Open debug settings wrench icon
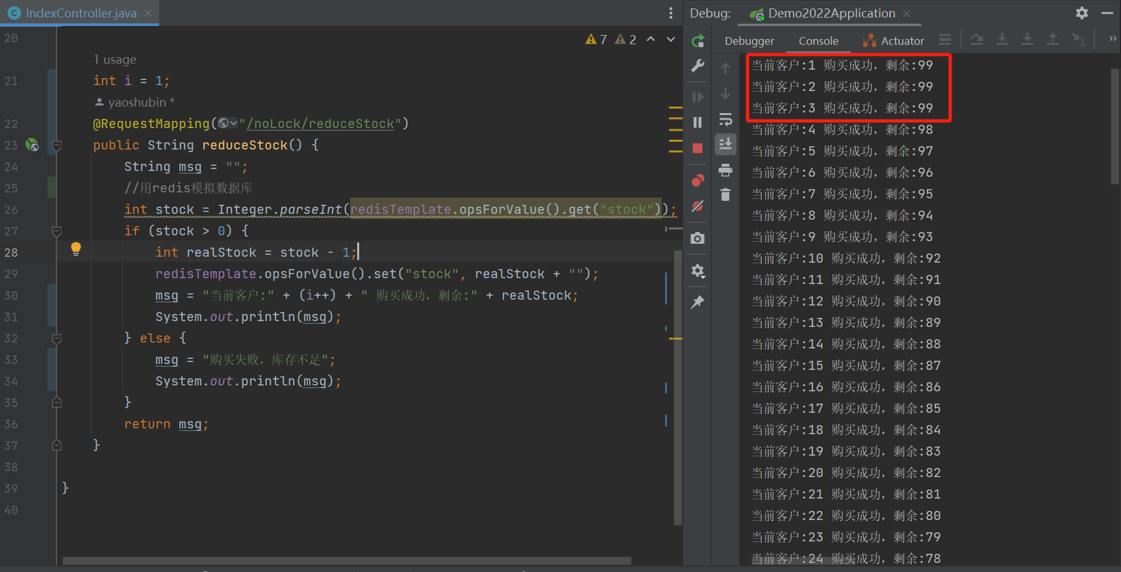Viewport: 1121px width, 572px height. 698,66
